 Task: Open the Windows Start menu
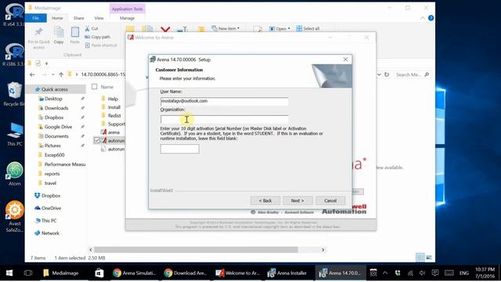[x=9, y=273]
